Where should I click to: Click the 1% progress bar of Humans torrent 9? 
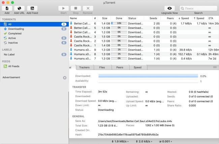tap(119, 50)
